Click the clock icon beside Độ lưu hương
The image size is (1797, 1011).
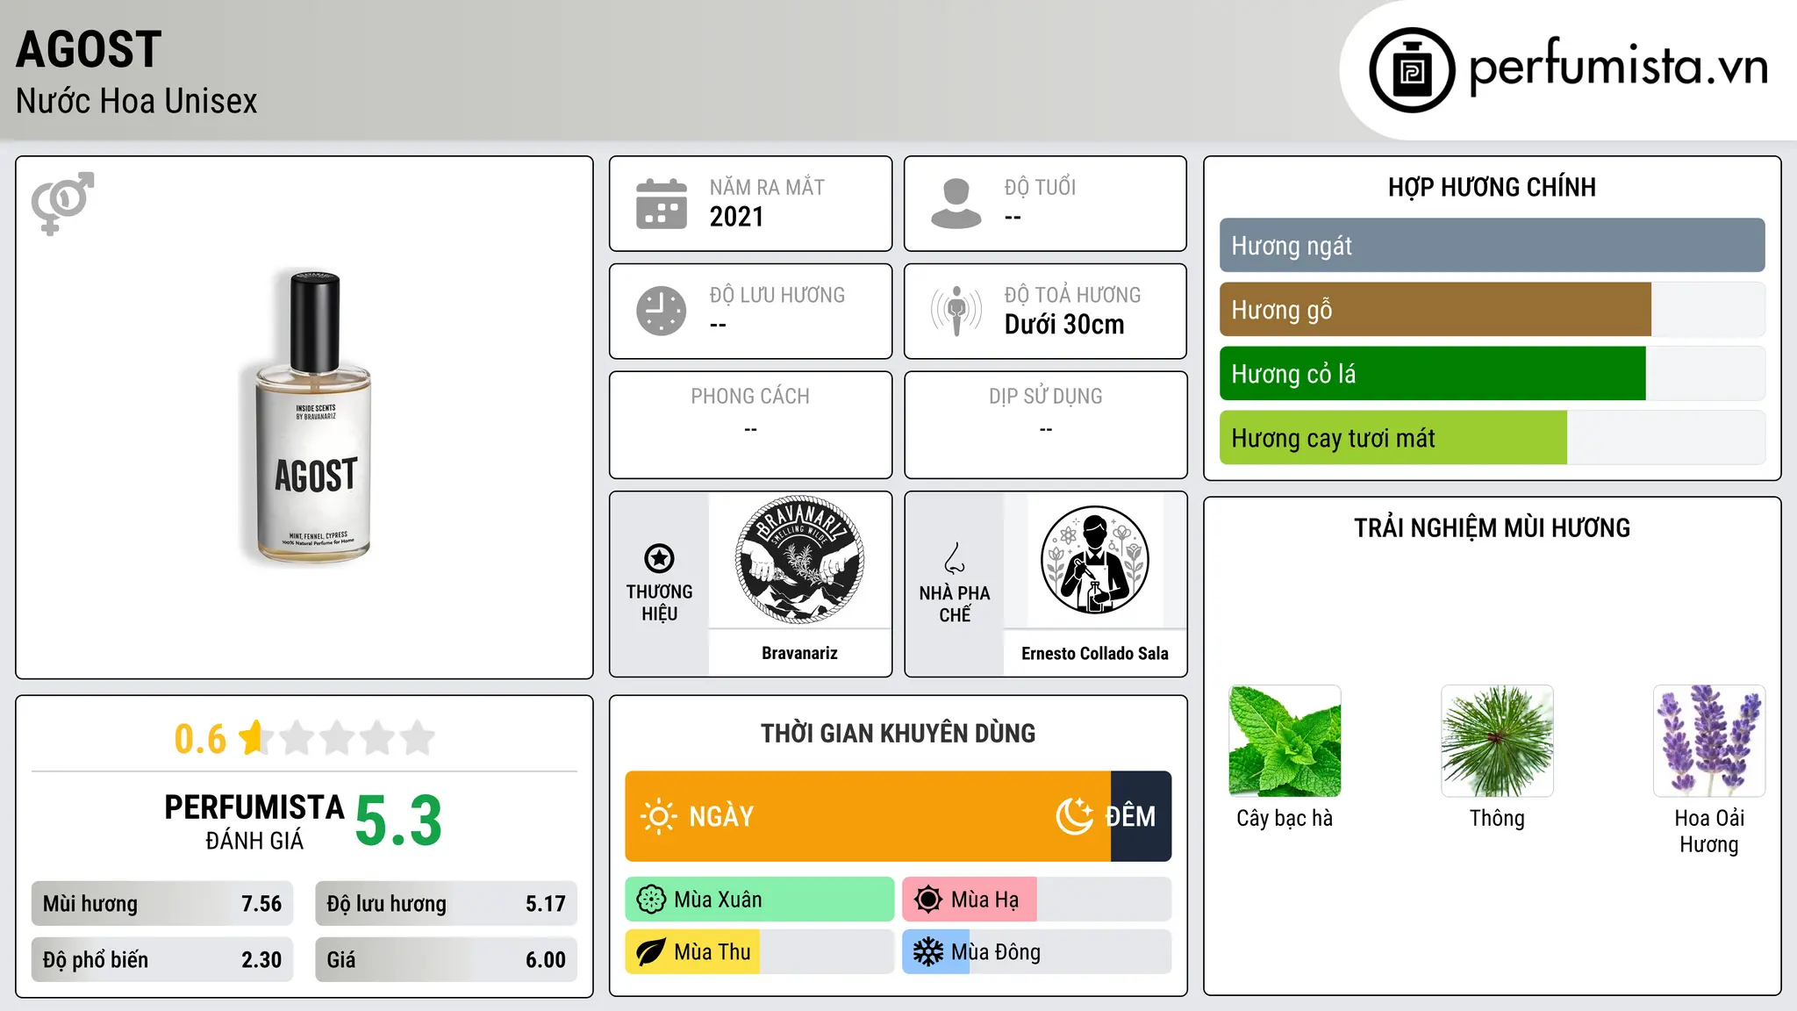(662, 311)
